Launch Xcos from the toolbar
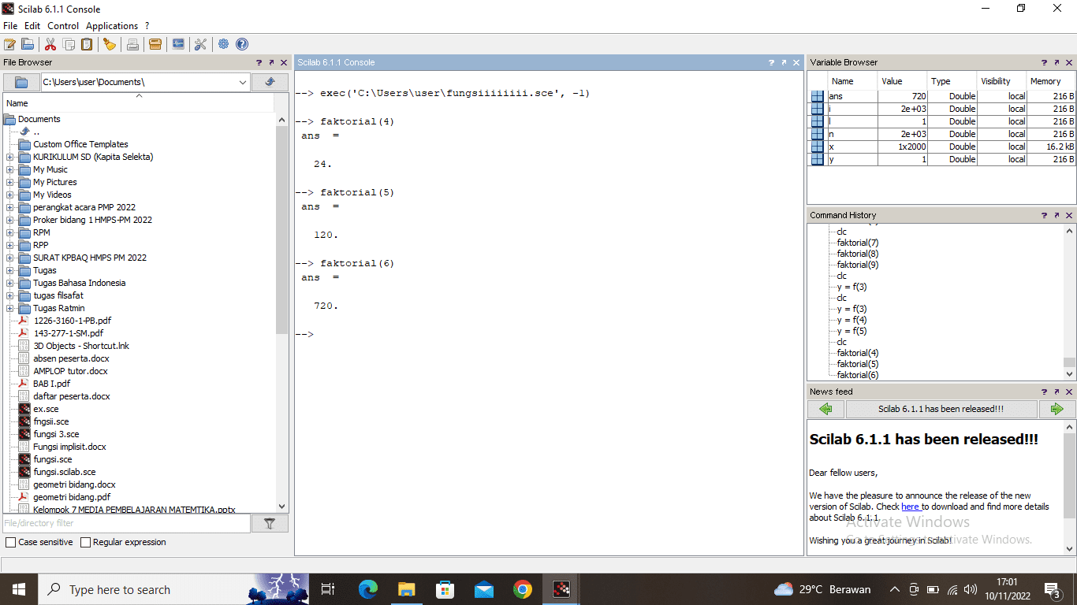 click(178, 44)
